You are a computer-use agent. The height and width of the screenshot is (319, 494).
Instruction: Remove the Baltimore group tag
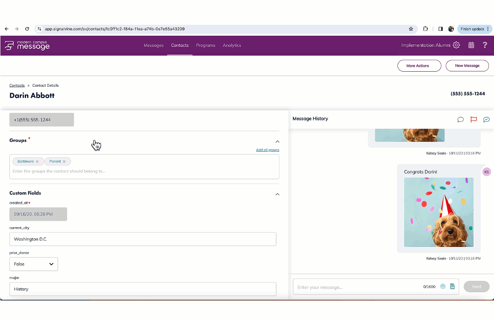tap(37, 161)
